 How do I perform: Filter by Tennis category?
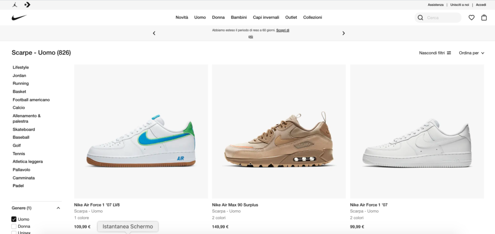tap(19, 154)
